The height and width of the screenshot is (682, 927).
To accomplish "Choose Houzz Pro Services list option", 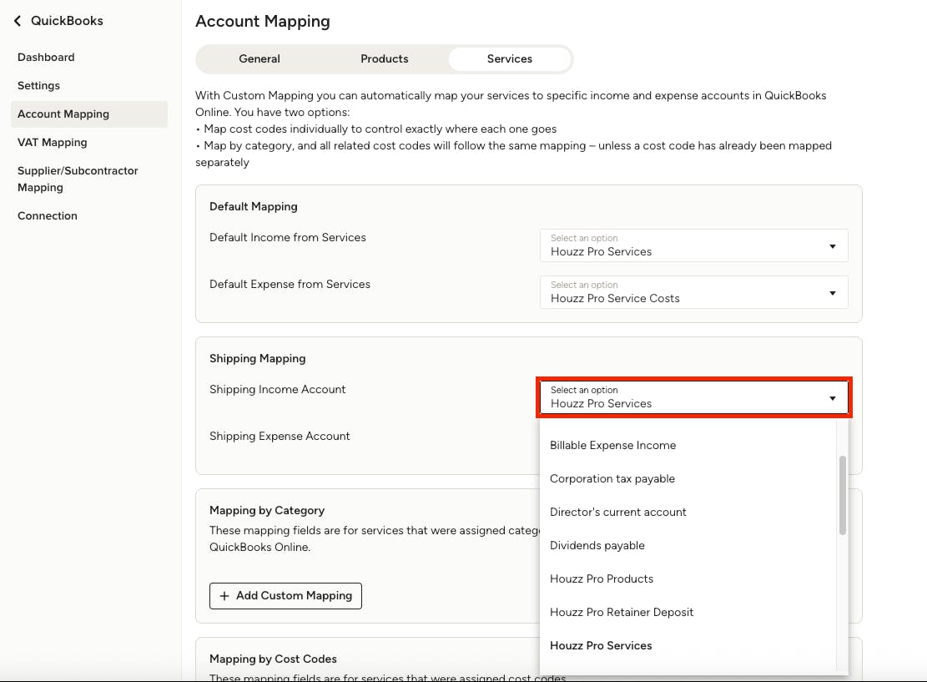I will pyautogui.click(x=688, y=646).
